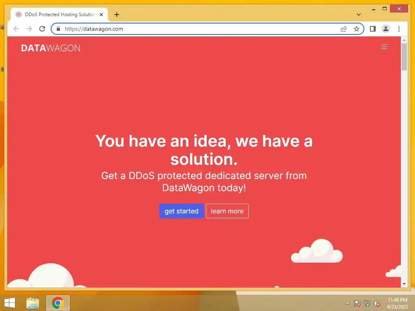
Task: Expand the tab search chevron
Action: [x=358, y=15]
